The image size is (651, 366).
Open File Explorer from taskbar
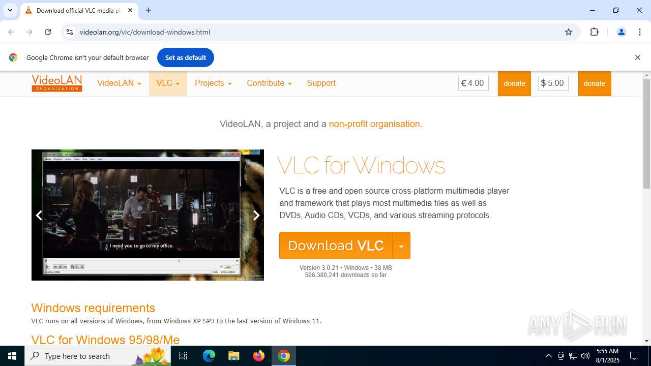234,356
